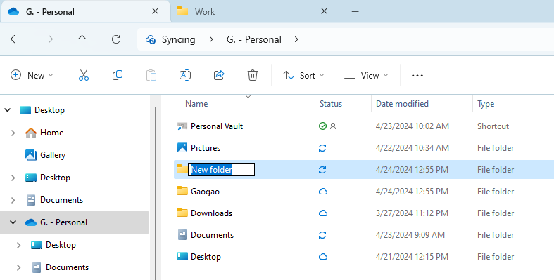Click the navigation pane vertical scrollbar
554x280 pixels.
[156, 193]
